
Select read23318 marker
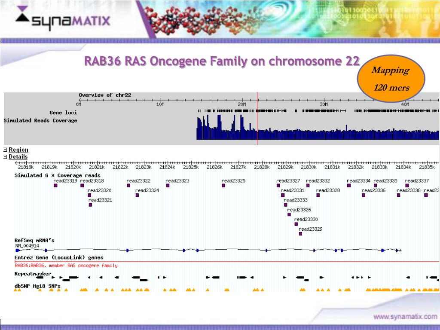(82, 186)
